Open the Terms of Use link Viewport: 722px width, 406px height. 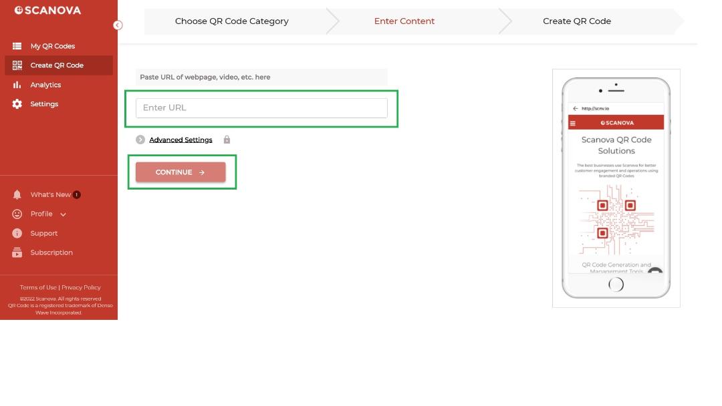(x=38, y=287)
